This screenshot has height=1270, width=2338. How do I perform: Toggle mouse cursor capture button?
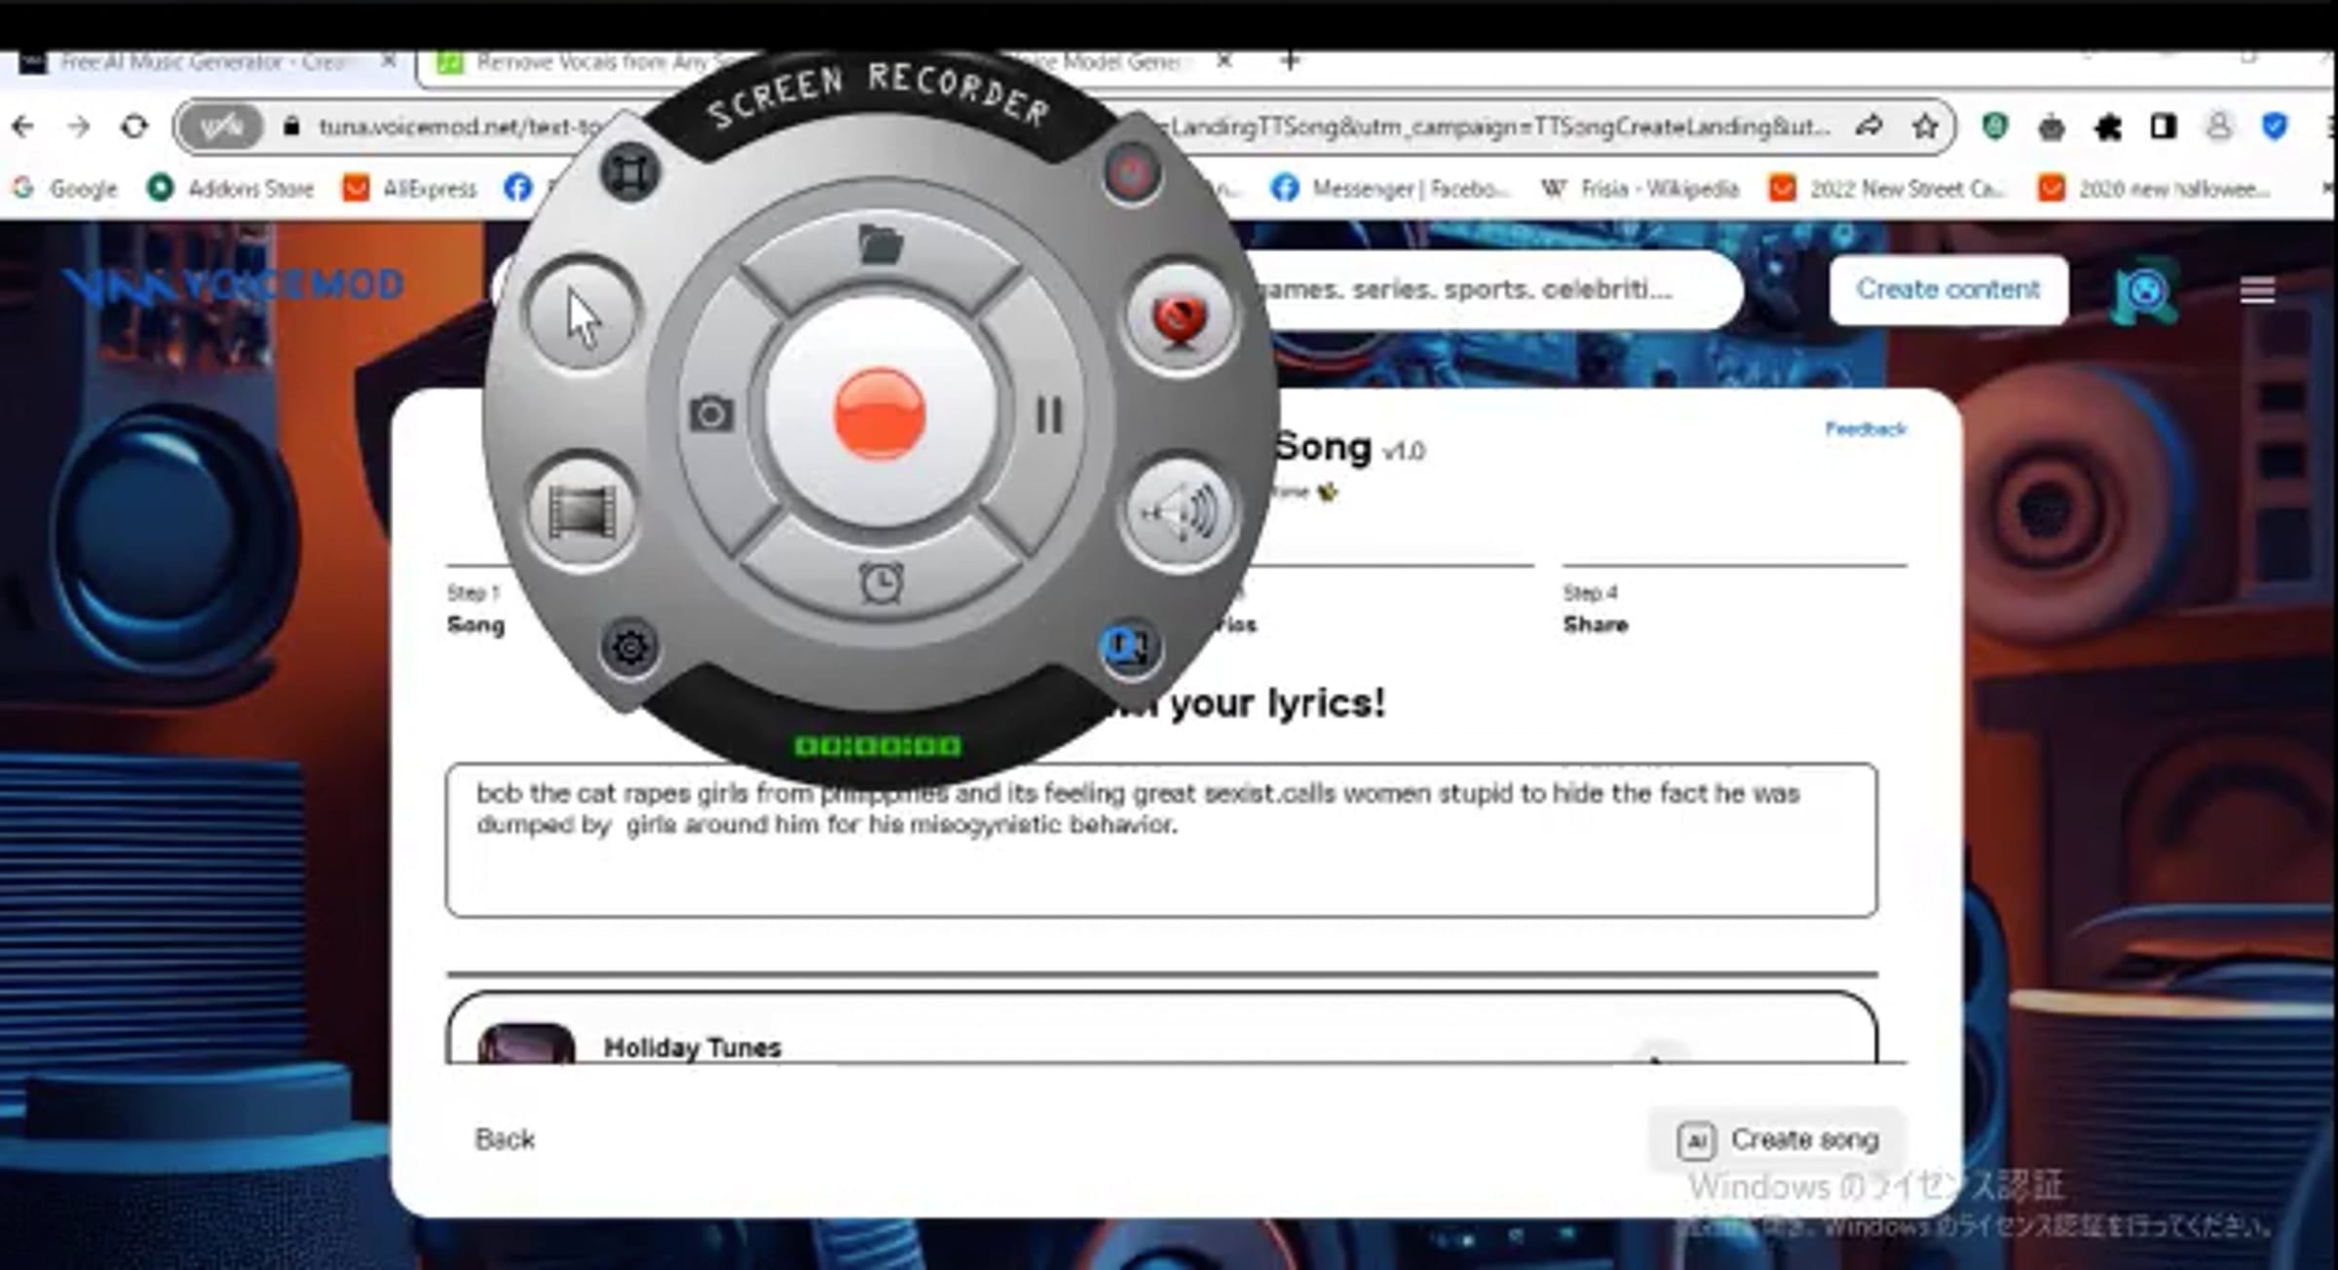[583, 315]
